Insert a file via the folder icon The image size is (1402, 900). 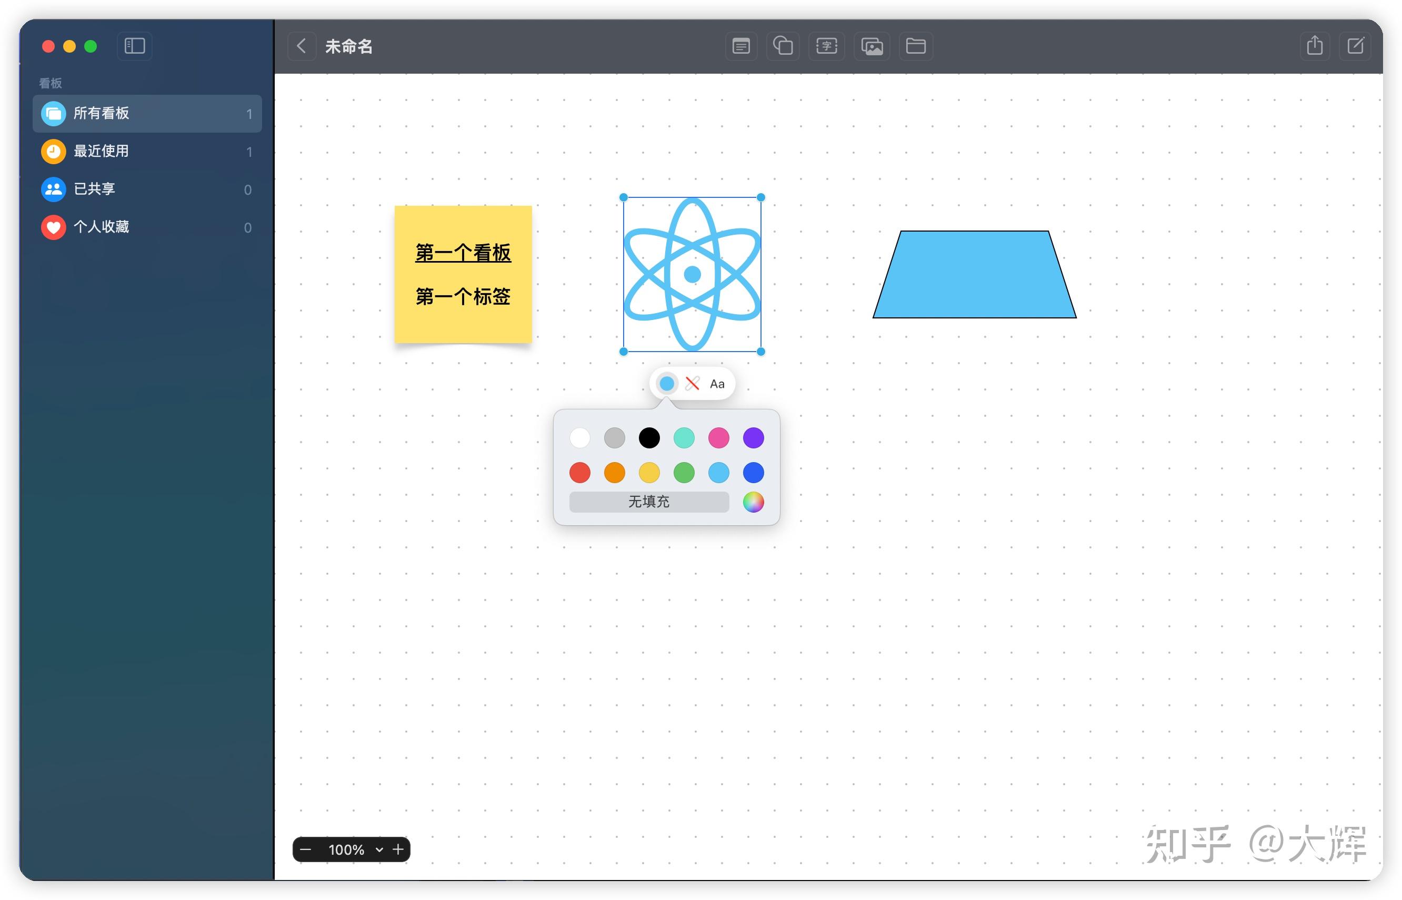(x=915, y=46)
